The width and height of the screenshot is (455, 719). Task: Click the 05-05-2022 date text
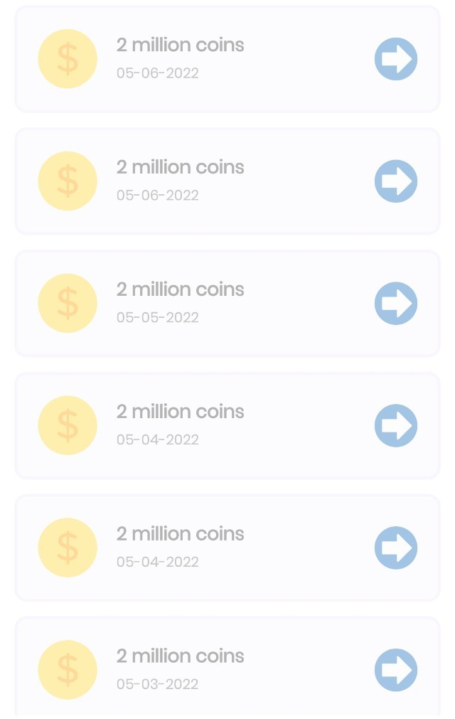click(158, 317)
